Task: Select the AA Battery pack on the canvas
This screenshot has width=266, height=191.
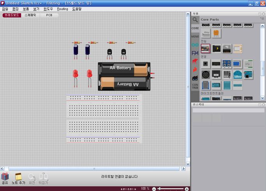Action: point(124,77)
